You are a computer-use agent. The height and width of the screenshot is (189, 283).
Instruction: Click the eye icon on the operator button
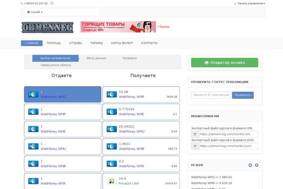click(207, 62)
